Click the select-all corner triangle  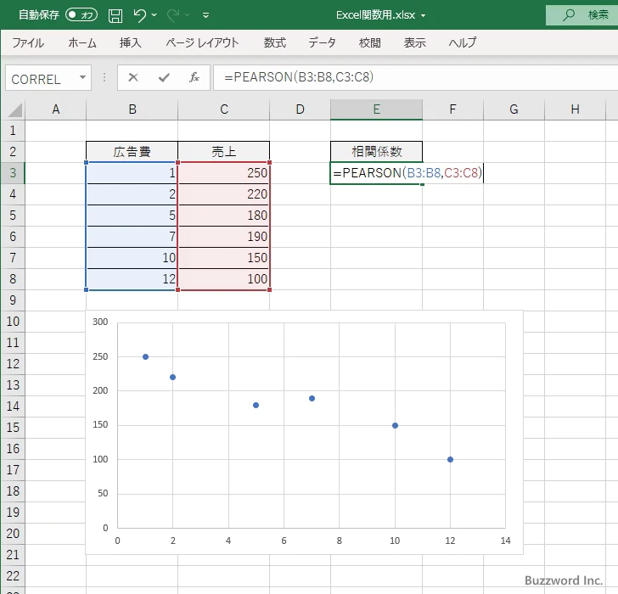[13, 109]
